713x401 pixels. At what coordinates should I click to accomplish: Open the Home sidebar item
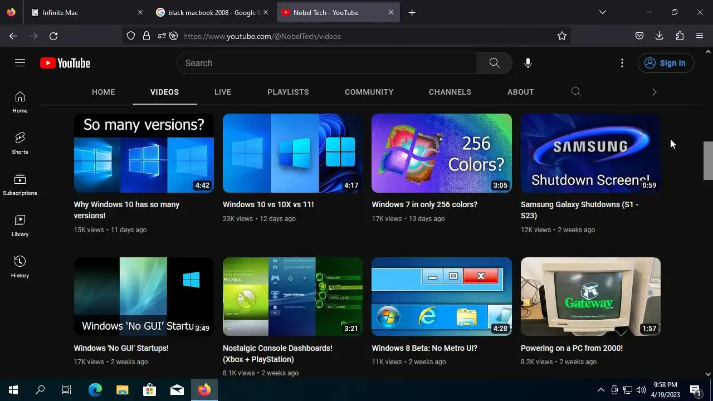(x=20, y=102)
